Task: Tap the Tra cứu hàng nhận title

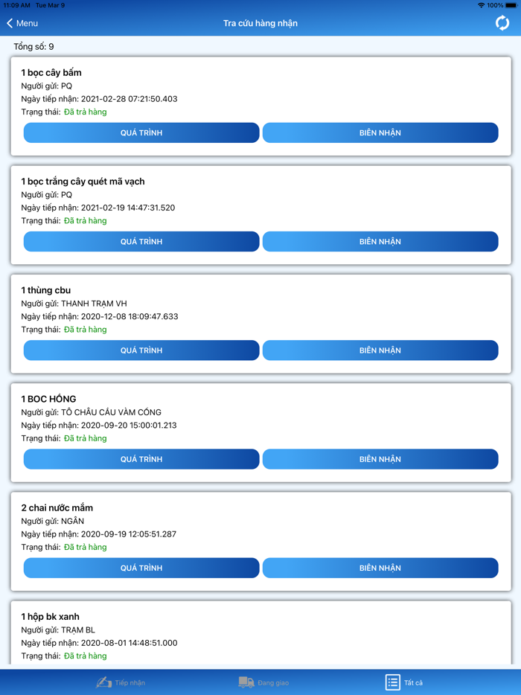Action: (x=260, y=24)
